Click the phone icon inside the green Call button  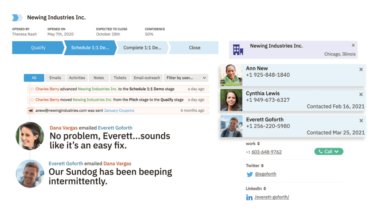[x=321, y=151]
